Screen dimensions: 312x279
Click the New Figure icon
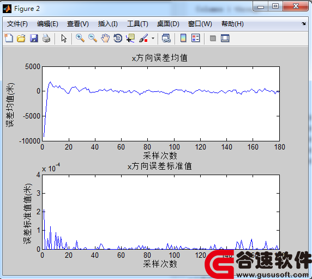tap(9, 38)
